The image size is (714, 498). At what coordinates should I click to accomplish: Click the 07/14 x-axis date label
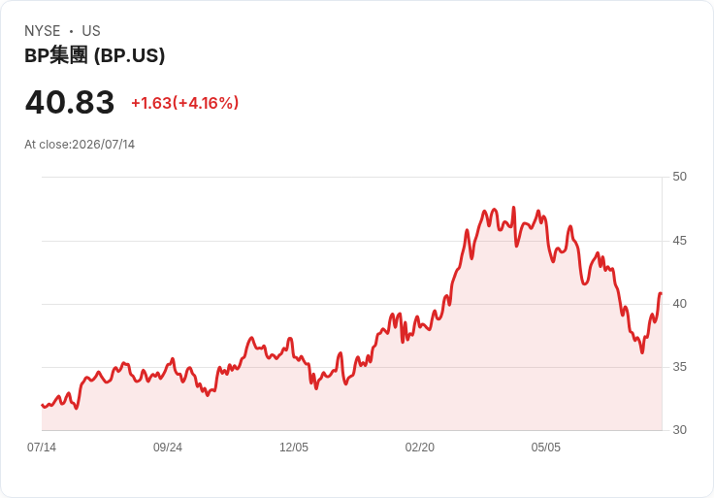tap(42, 448)
